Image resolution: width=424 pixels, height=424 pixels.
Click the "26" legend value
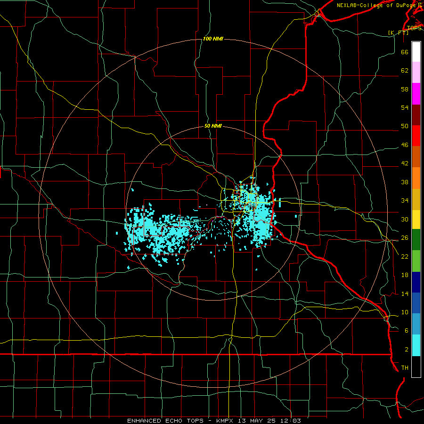(405, 238)
